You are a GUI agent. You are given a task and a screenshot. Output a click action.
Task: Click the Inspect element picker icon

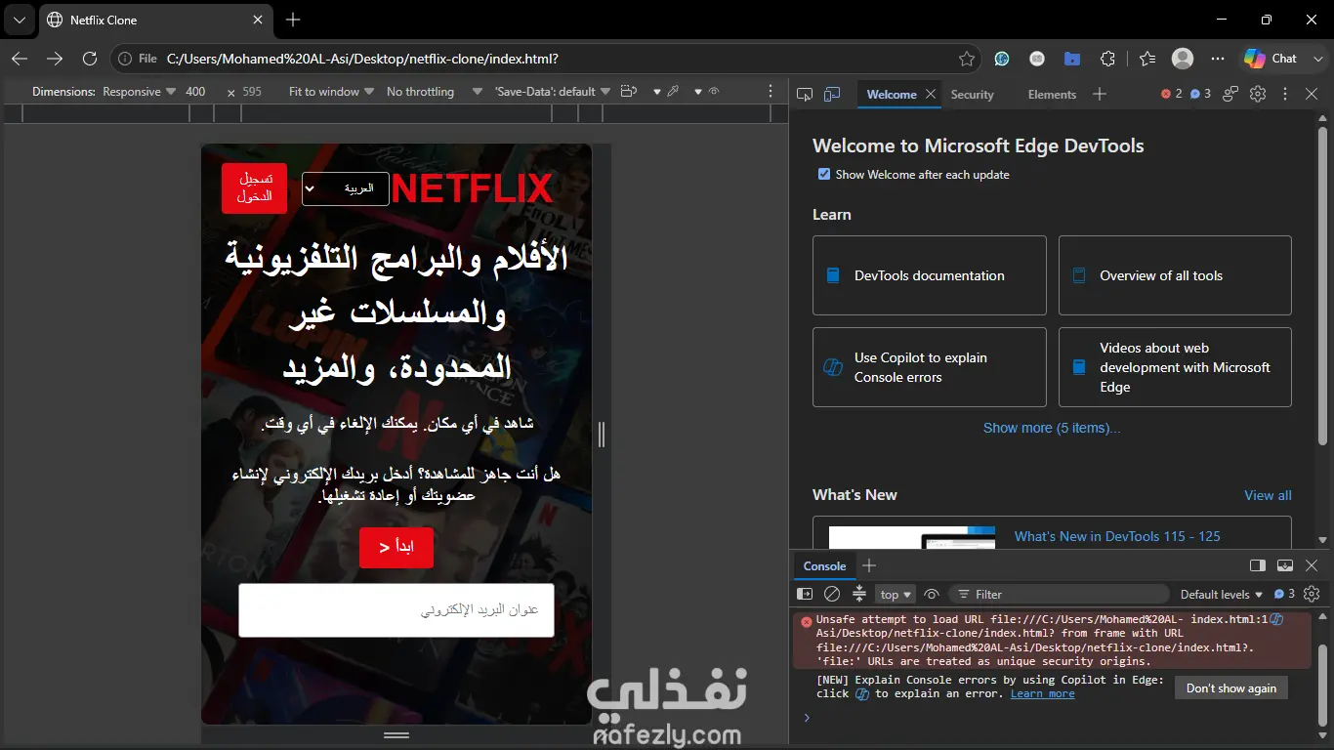click(805, 95)
